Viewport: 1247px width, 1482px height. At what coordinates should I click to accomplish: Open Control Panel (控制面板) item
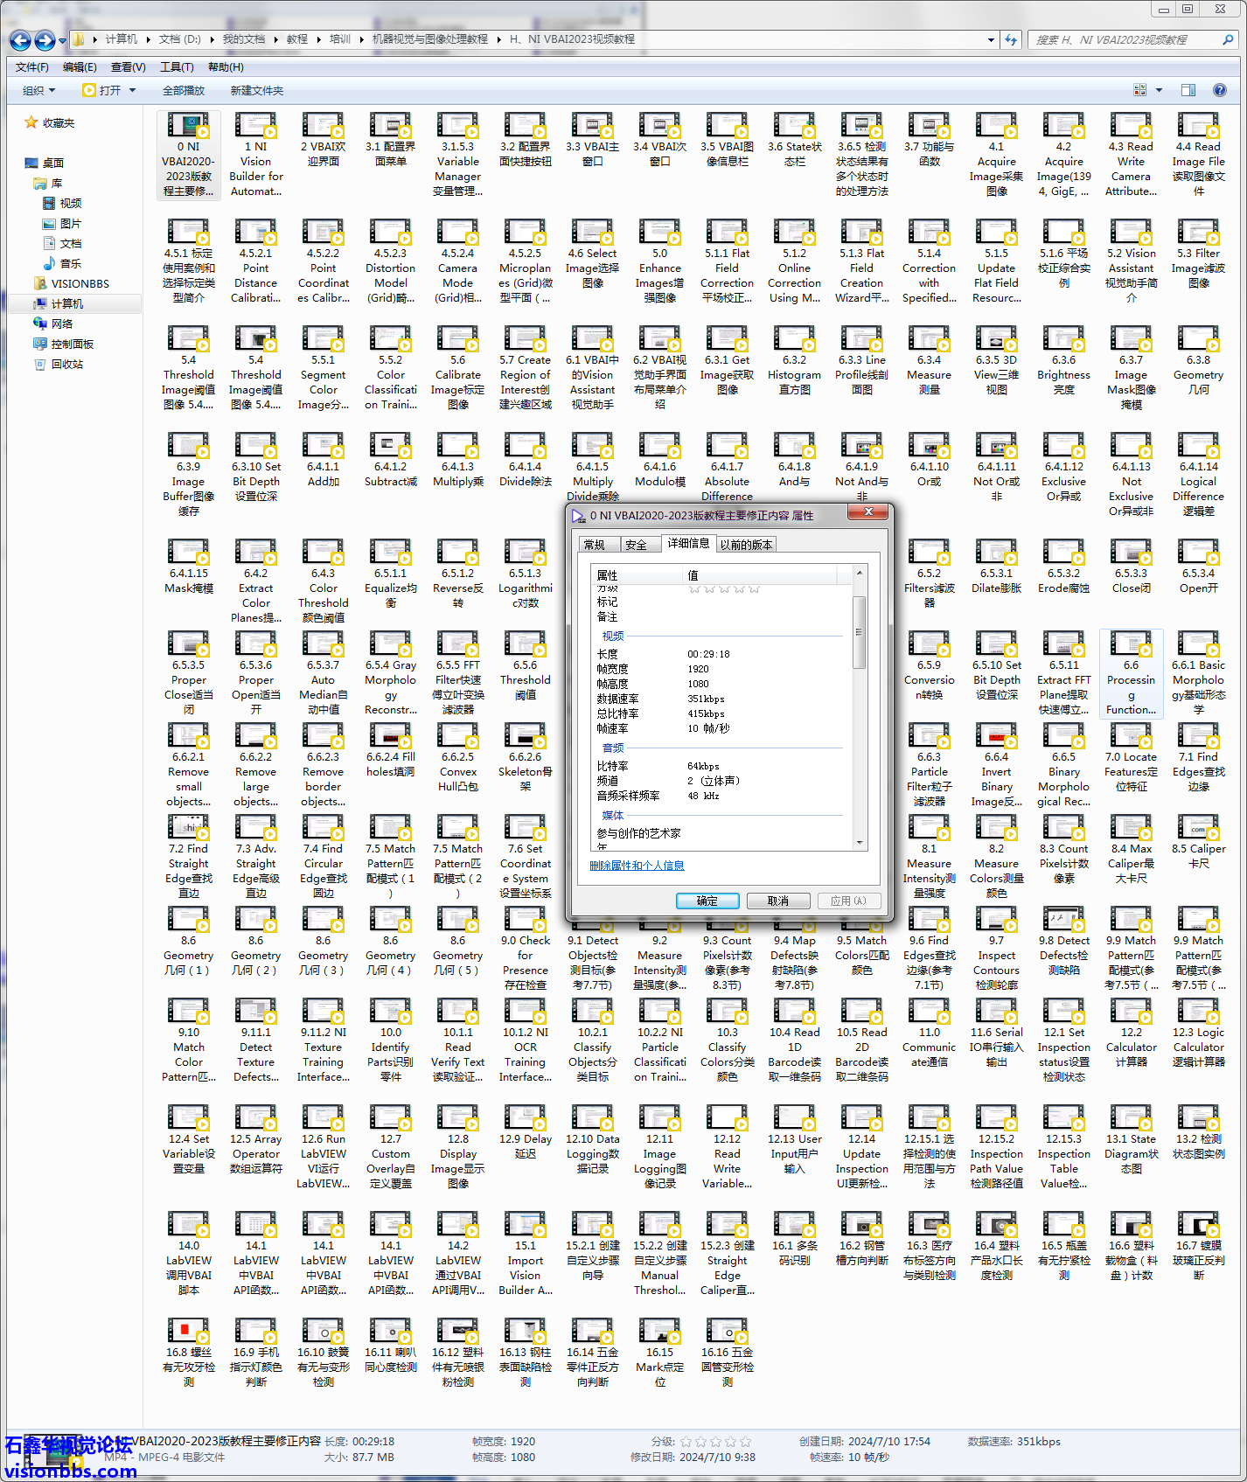(x=64, y=344)
